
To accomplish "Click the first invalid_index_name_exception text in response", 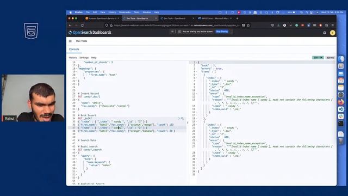I will 245,97.
